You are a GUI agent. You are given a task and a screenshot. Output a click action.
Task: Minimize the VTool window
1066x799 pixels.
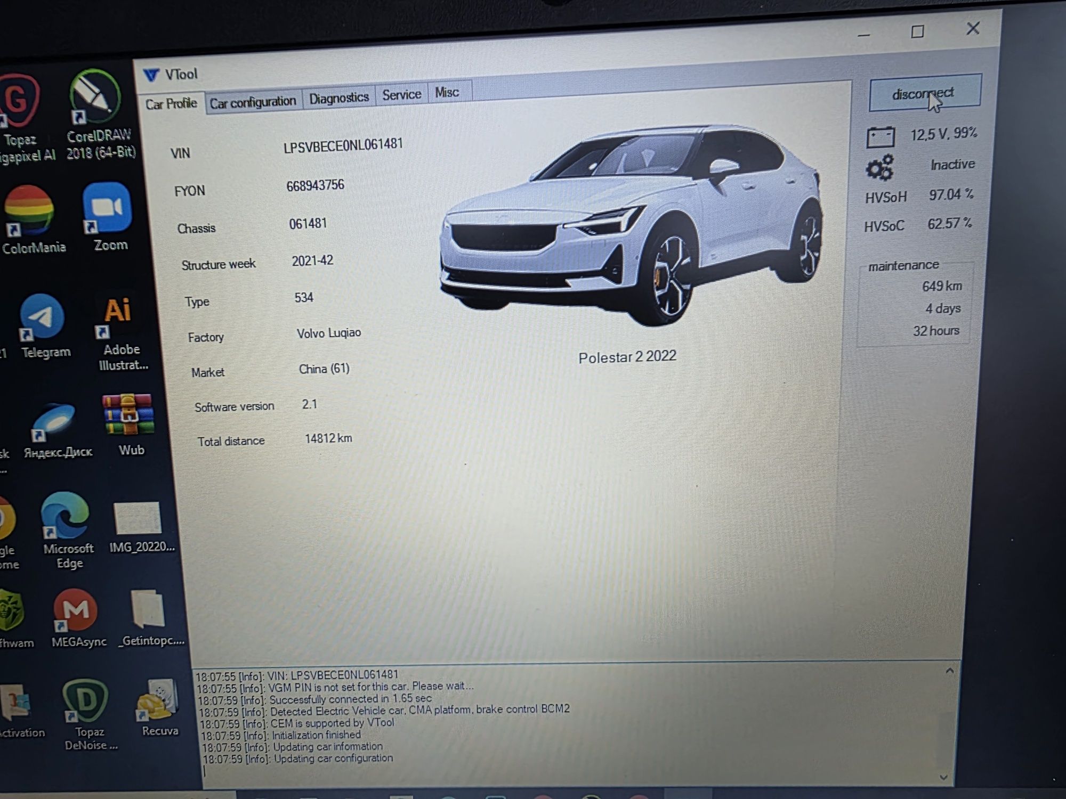tap(864, 35)
